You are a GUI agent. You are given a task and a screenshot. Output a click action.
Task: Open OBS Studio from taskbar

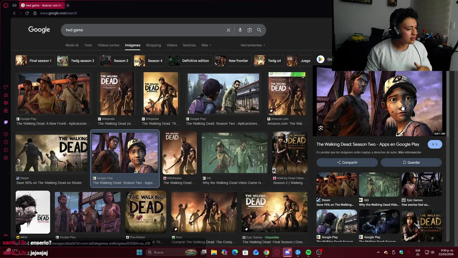(x=319, y=252)
